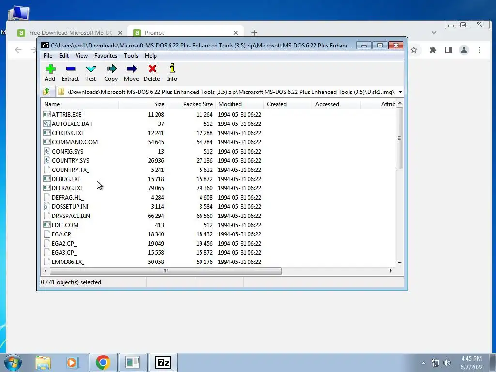Open the Help menu
This screenshot has height=372, width=496.
pos(151,56)
